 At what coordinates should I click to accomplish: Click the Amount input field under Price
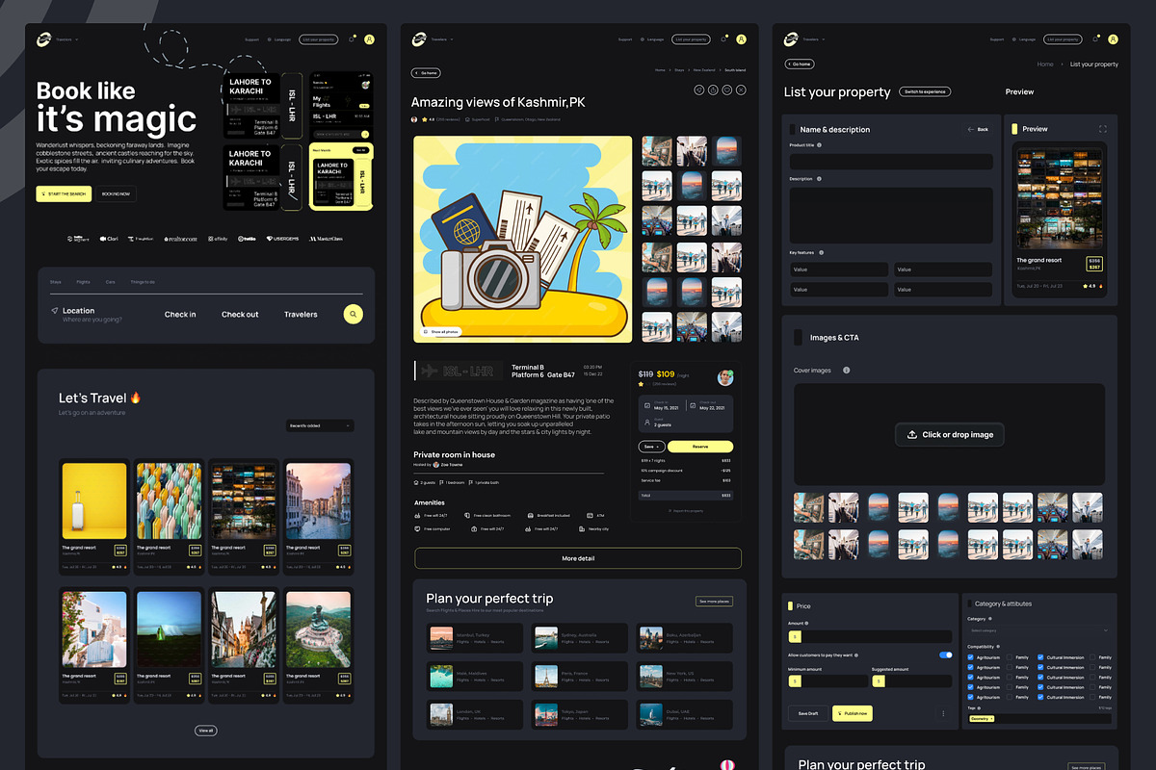point(870,636)
